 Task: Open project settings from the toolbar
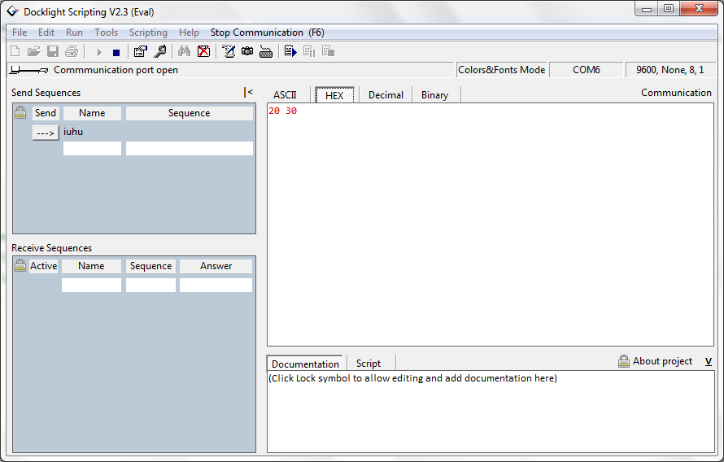[140, 52]
